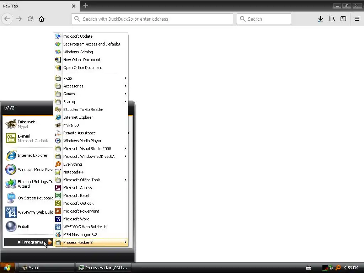Click Open Office Document icon
The height and width of the screenshot is (273, 364).
pos(58,68)
